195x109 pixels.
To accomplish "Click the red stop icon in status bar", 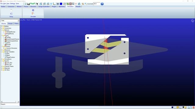I will coord(193,107).
